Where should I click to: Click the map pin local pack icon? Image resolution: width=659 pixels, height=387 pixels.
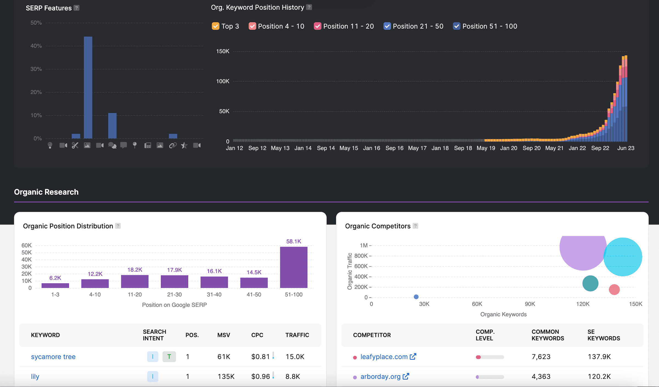pyautogui.click(x=135, y=145)
